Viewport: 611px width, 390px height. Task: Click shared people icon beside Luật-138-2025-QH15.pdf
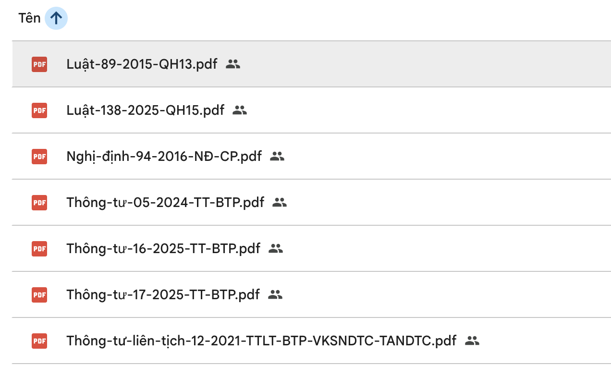pos(240,110)
